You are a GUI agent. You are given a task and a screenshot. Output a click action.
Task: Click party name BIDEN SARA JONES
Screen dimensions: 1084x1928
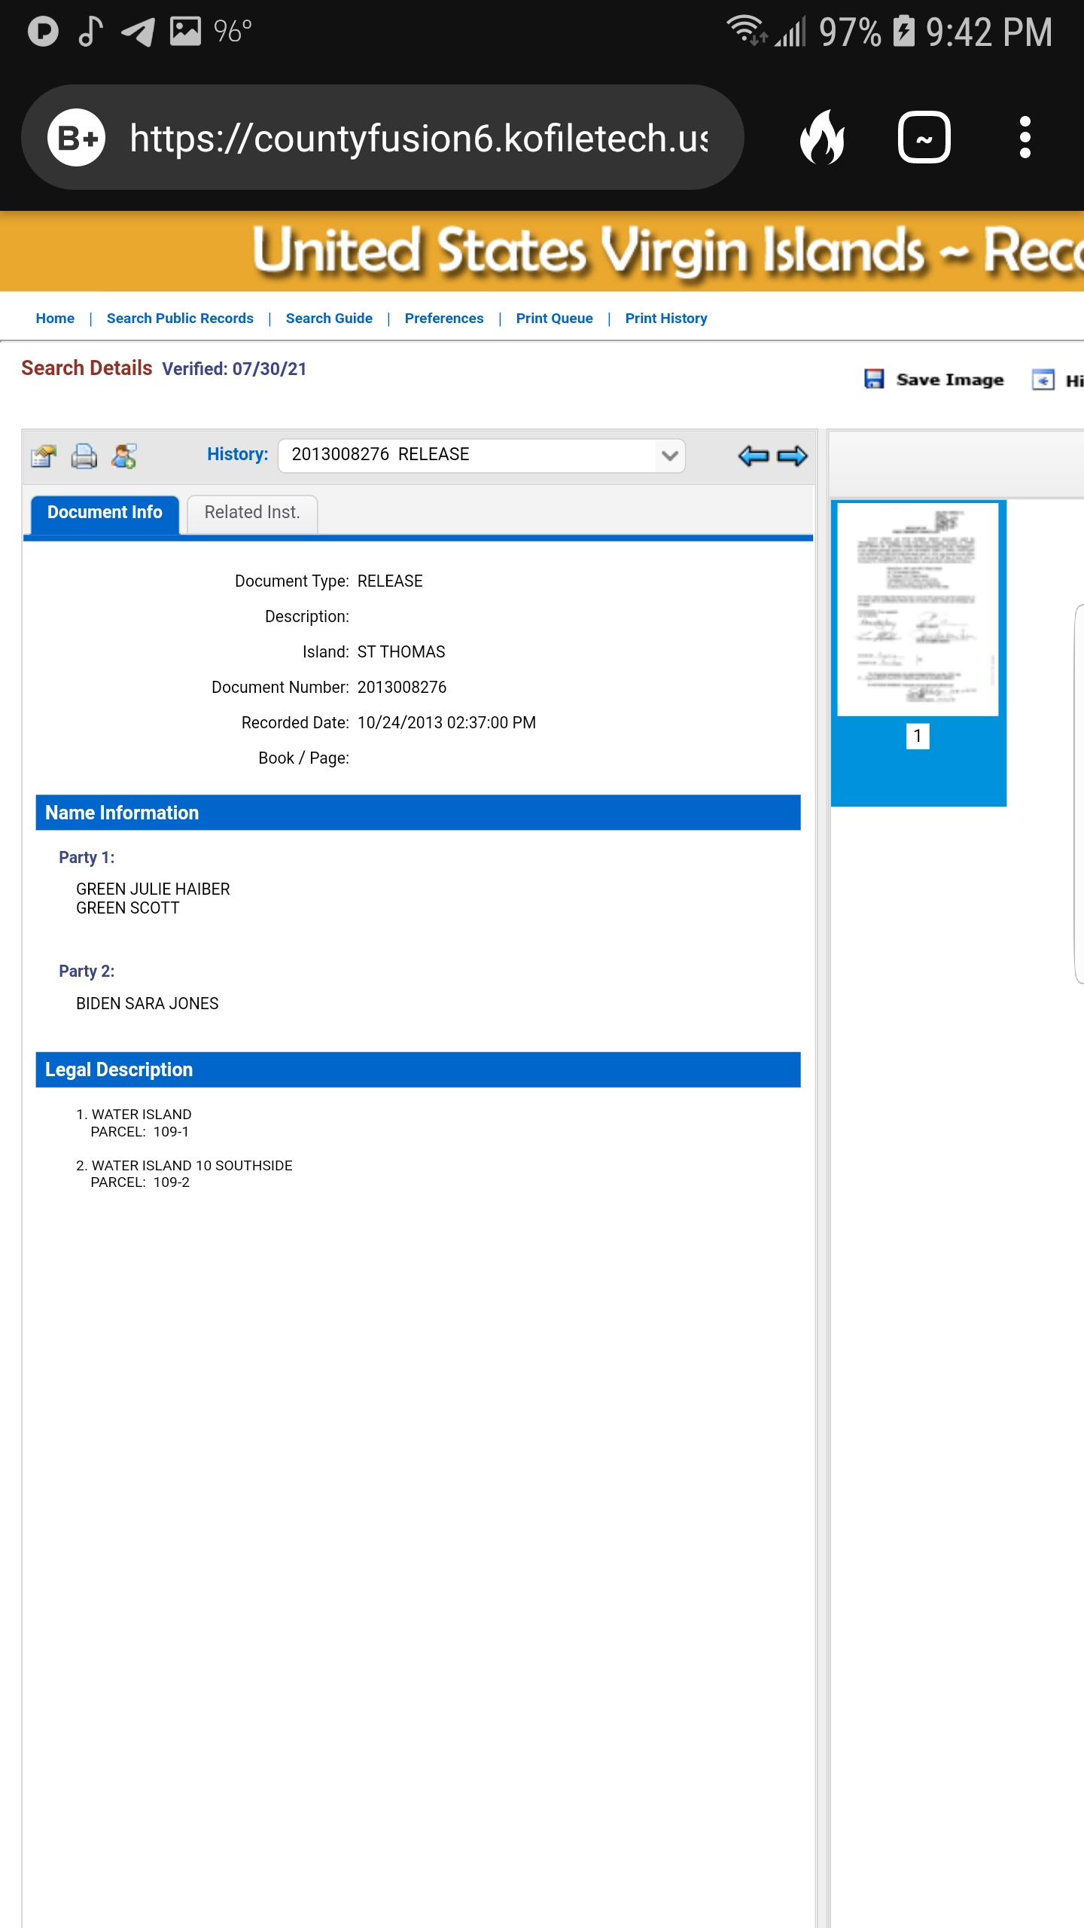click(x=148, y=1004)
